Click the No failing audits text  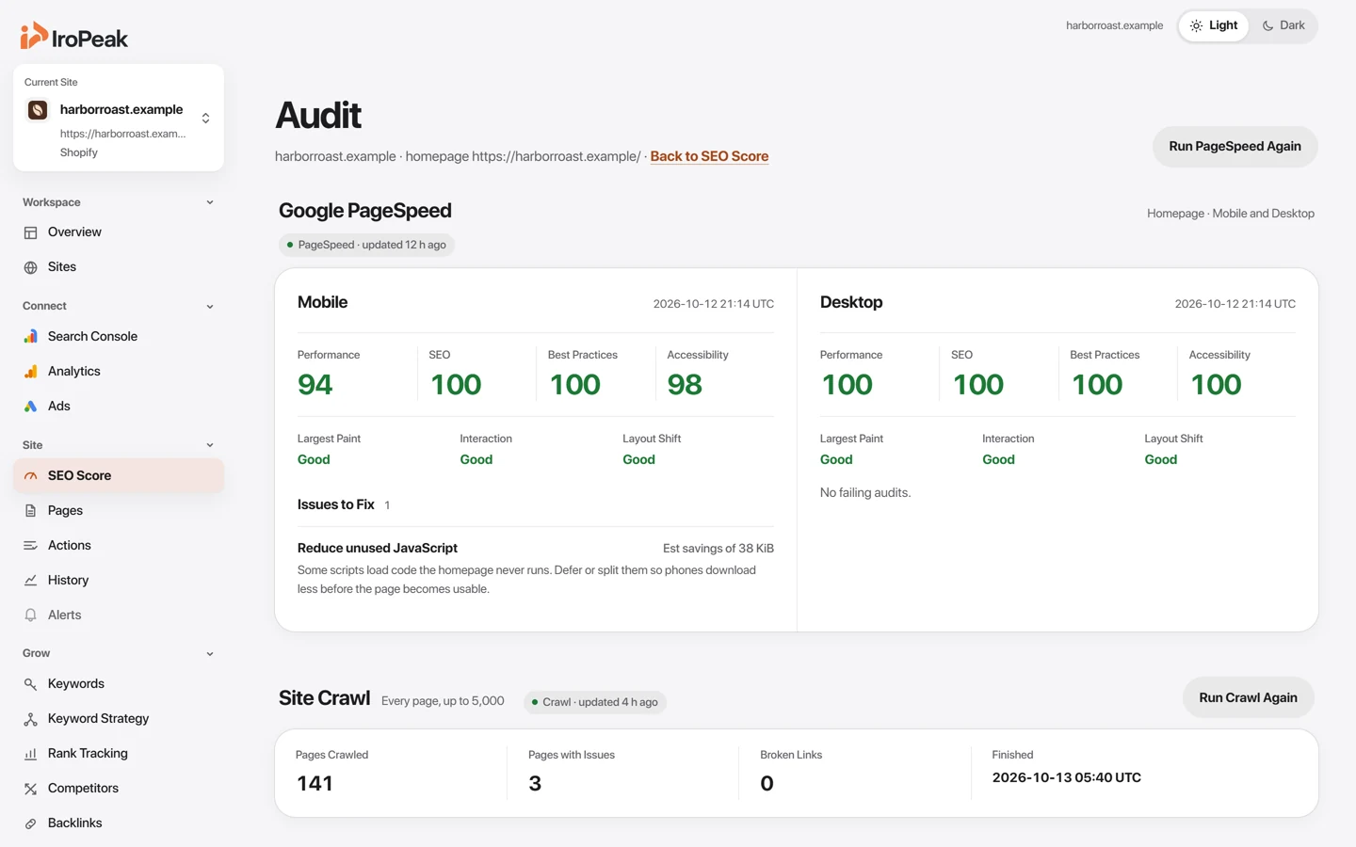coord(865,493)
